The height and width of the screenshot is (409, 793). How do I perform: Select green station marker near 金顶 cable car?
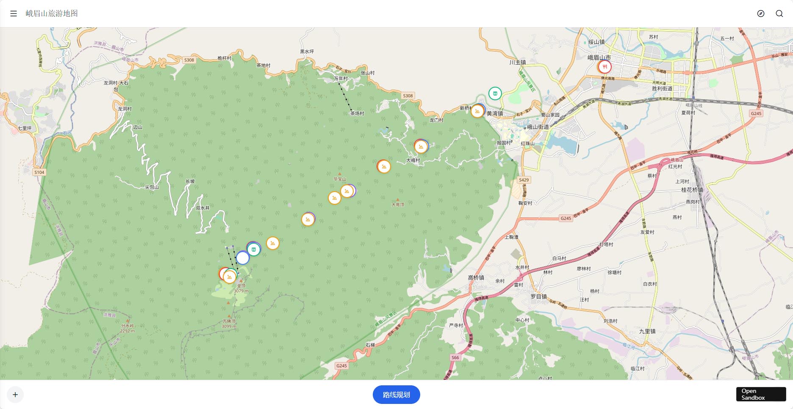point(254,250)
